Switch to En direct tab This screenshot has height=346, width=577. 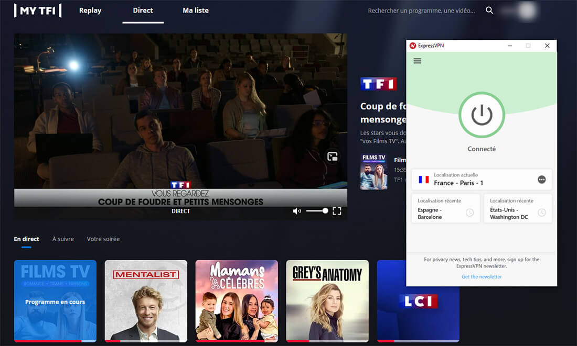pyautogui.click(x=27, y=239)
